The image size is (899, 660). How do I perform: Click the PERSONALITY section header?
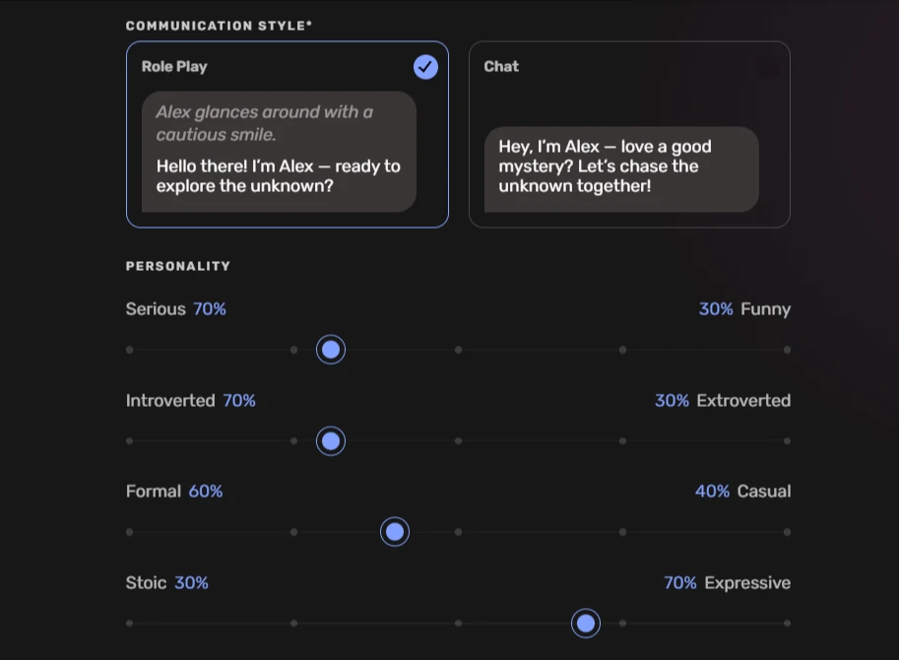177,266
